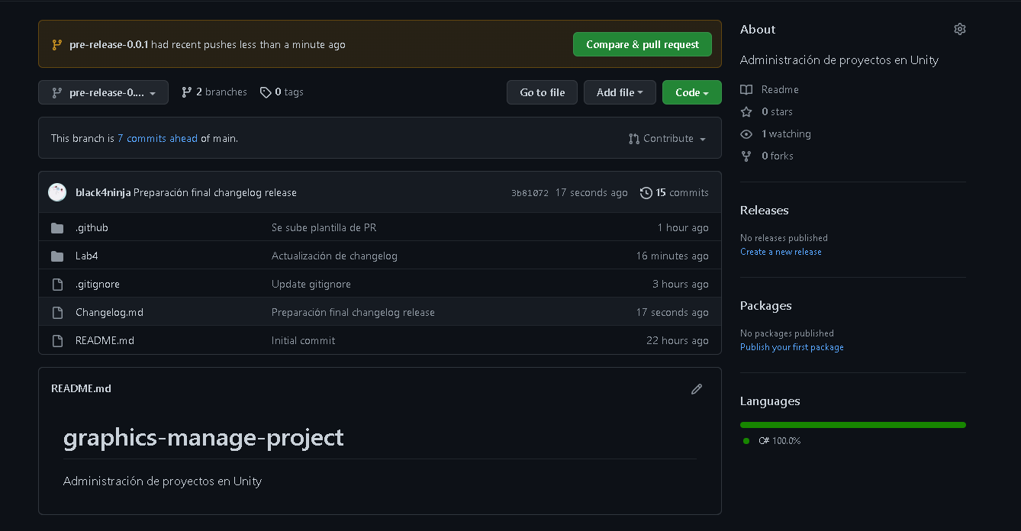Screen dimensions: 1021x531
Task: Open the About settings gear icon
Action: (960, 29)
